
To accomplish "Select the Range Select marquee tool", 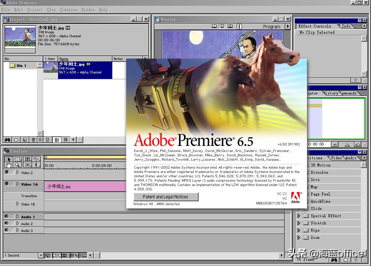I will (18, 159).
